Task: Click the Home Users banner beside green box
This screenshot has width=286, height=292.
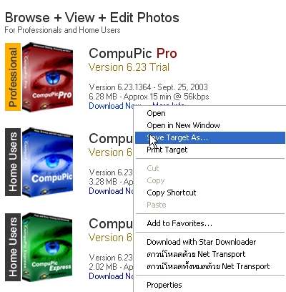Action: [13, 247]
